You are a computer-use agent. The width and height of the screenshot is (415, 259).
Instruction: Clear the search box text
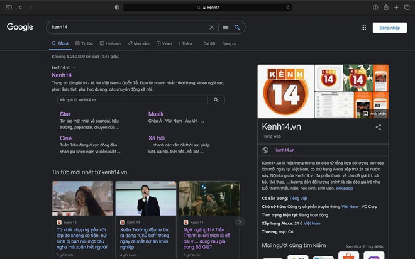click(211, 28)
